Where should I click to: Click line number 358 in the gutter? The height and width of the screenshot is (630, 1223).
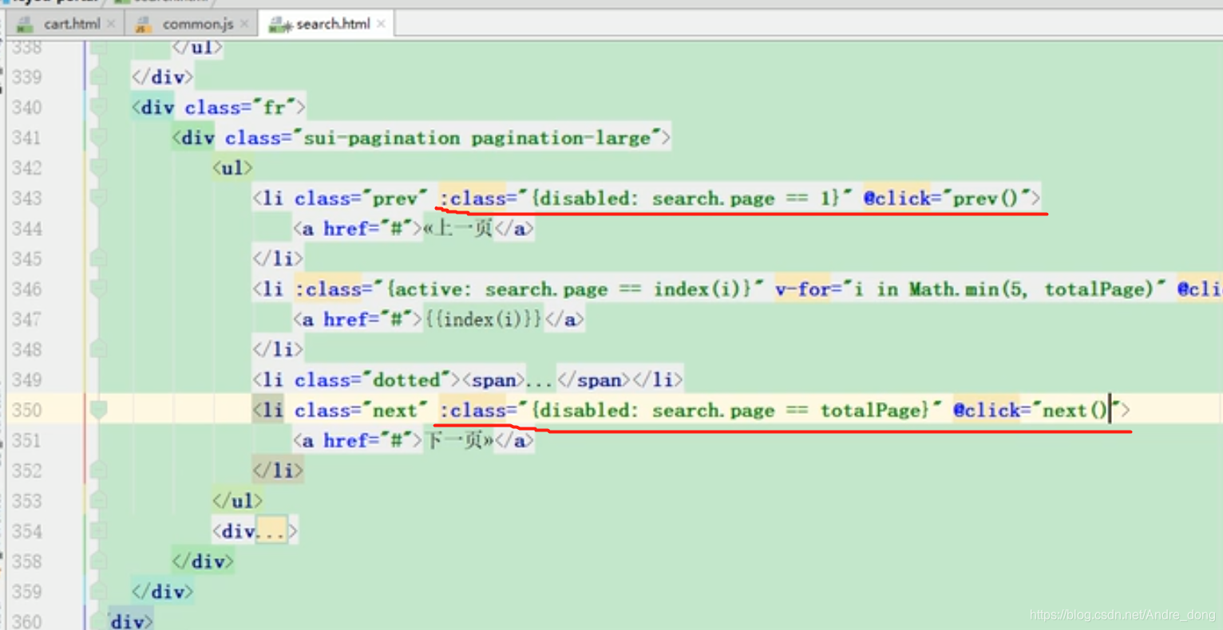click(x=26, y=561)
